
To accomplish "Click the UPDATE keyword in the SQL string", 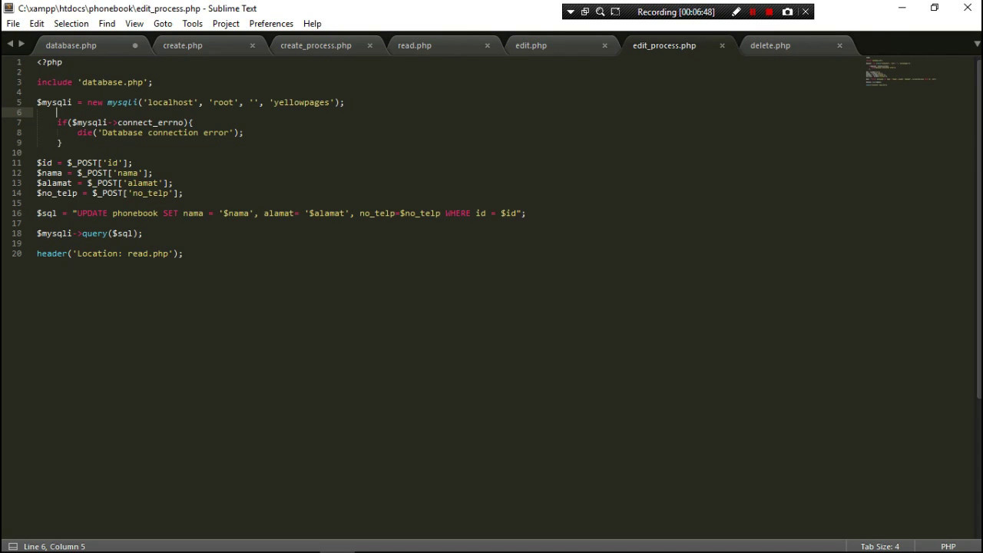I will (x=92, y=213).
